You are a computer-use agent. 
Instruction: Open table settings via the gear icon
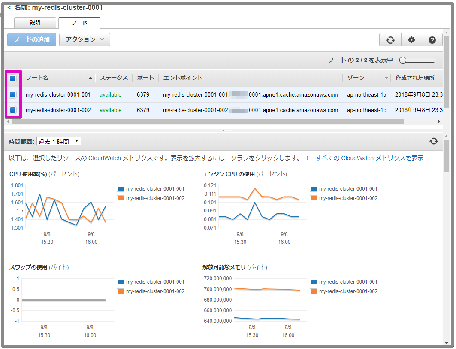click(411, 40)
